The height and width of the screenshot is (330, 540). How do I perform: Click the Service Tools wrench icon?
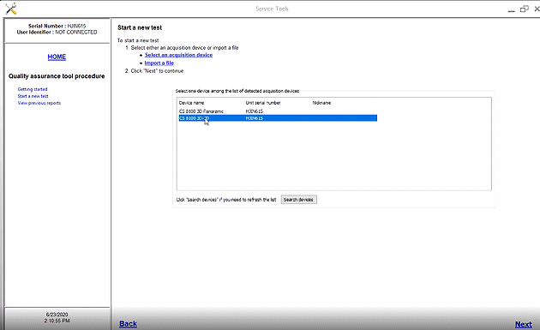[10, 9]
